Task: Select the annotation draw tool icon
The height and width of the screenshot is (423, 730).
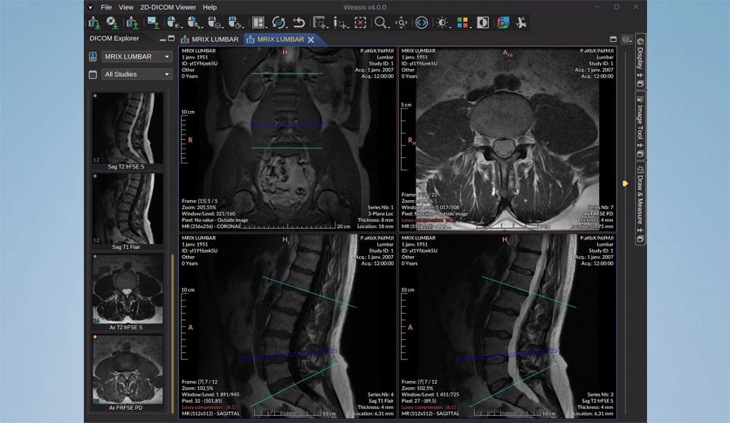Action: [341, 23]
